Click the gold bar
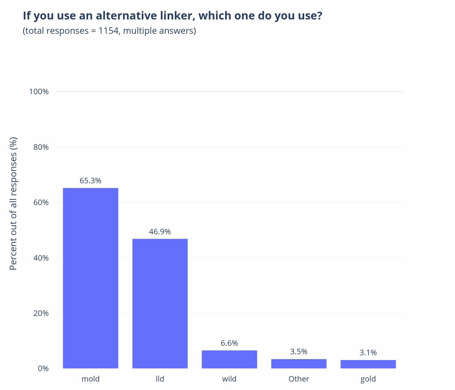 click(x=368, y=364)
